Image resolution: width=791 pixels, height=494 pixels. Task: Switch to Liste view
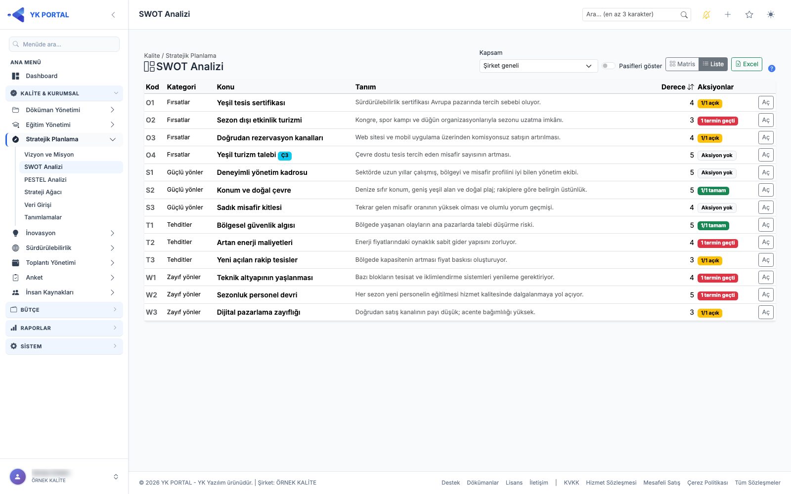click(x=713, y=64)
